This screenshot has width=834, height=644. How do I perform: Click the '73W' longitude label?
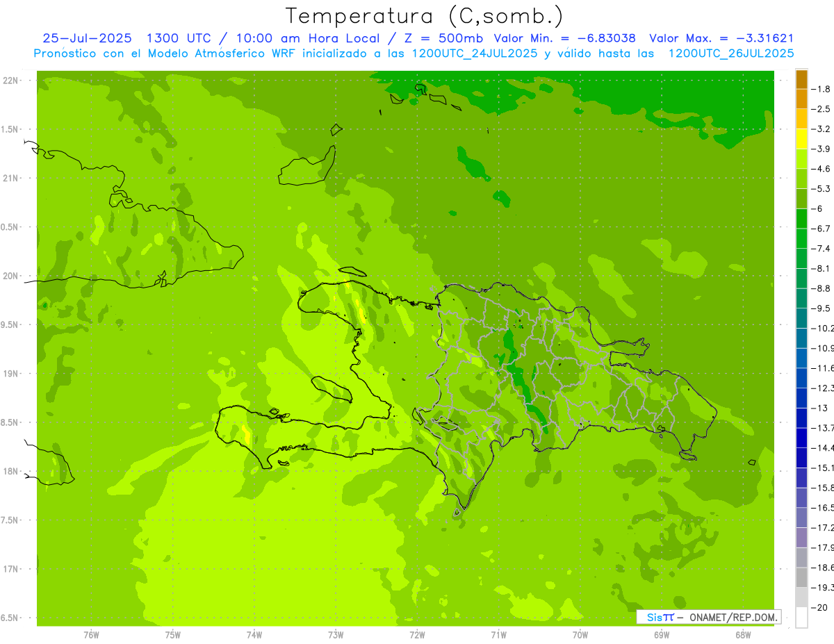click(336, 634)
